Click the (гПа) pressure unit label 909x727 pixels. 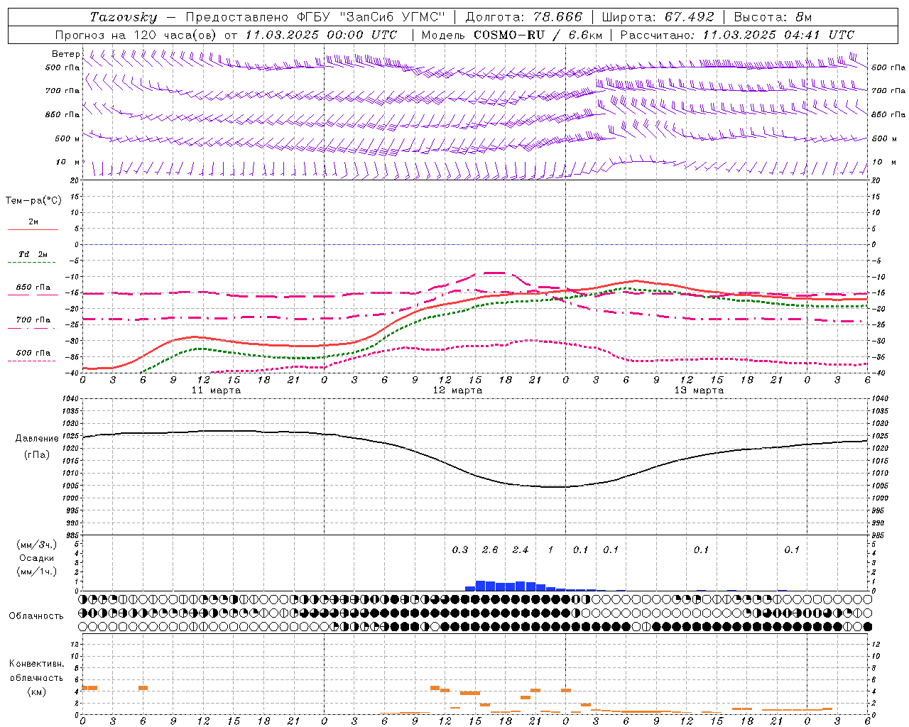(37, 455)
